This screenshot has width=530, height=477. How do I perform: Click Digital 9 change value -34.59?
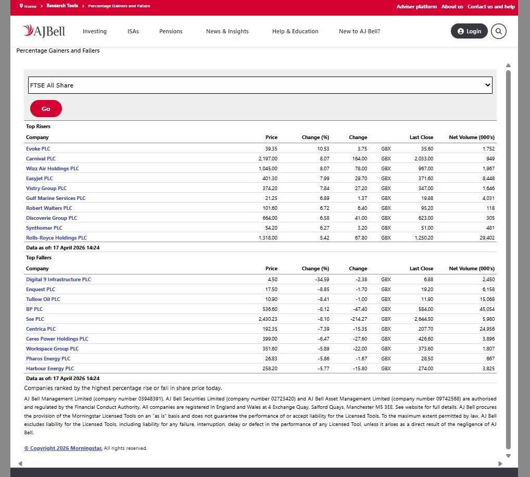[x=322, y=279]
